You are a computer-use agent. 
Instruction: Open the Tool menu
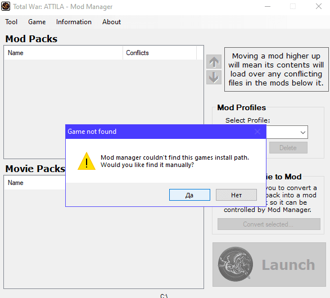(x=11, y=22)
